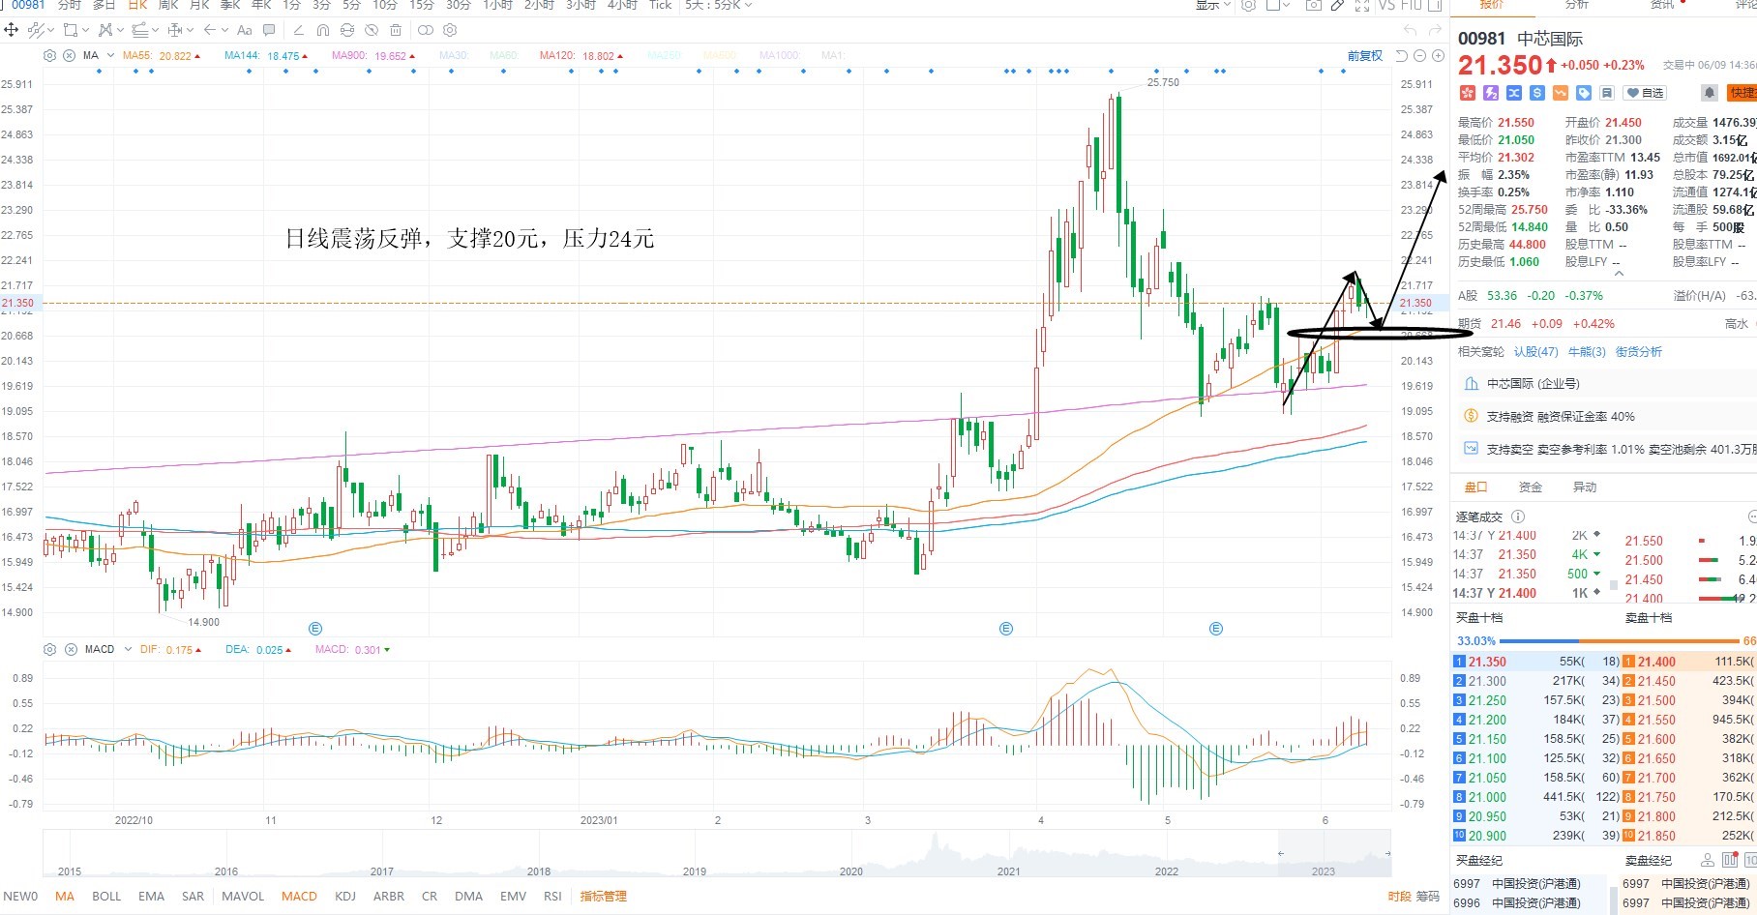Enter fullscreen chart mode
The image size is (1757, 915).
click(1362, 5)
